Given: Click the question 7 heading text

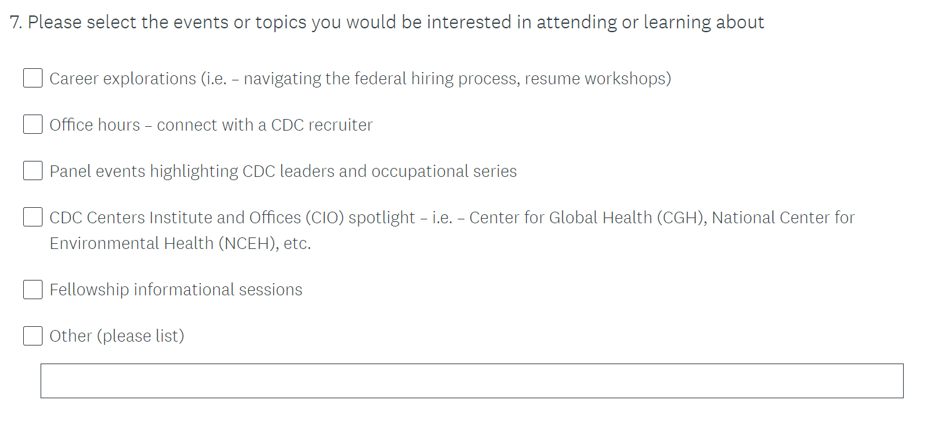Looking at the screenshot, I should tap(386, 23).
